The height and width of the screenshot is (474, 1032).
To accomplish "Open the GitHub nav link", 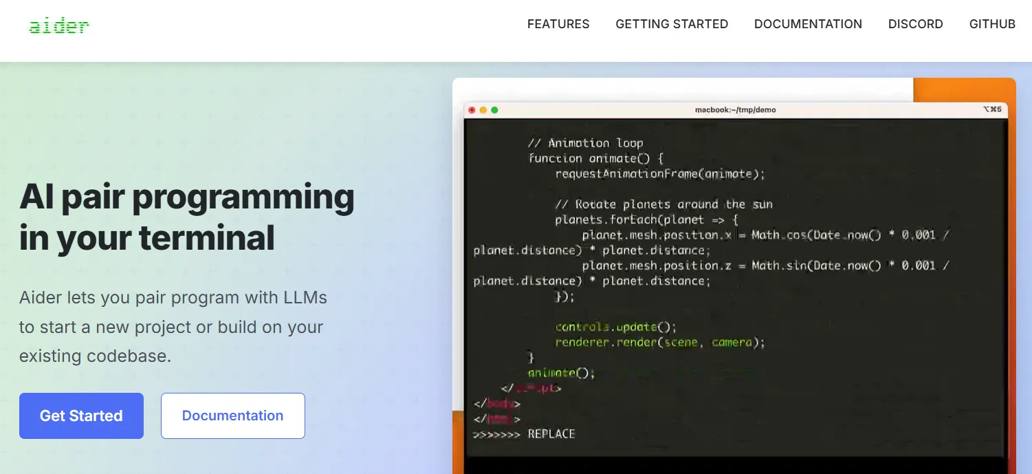I will pos(992,24).
